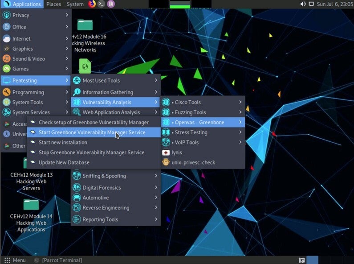Click the Programming wrench icon
Screen dimensions: 354x264
click(7, 92)
